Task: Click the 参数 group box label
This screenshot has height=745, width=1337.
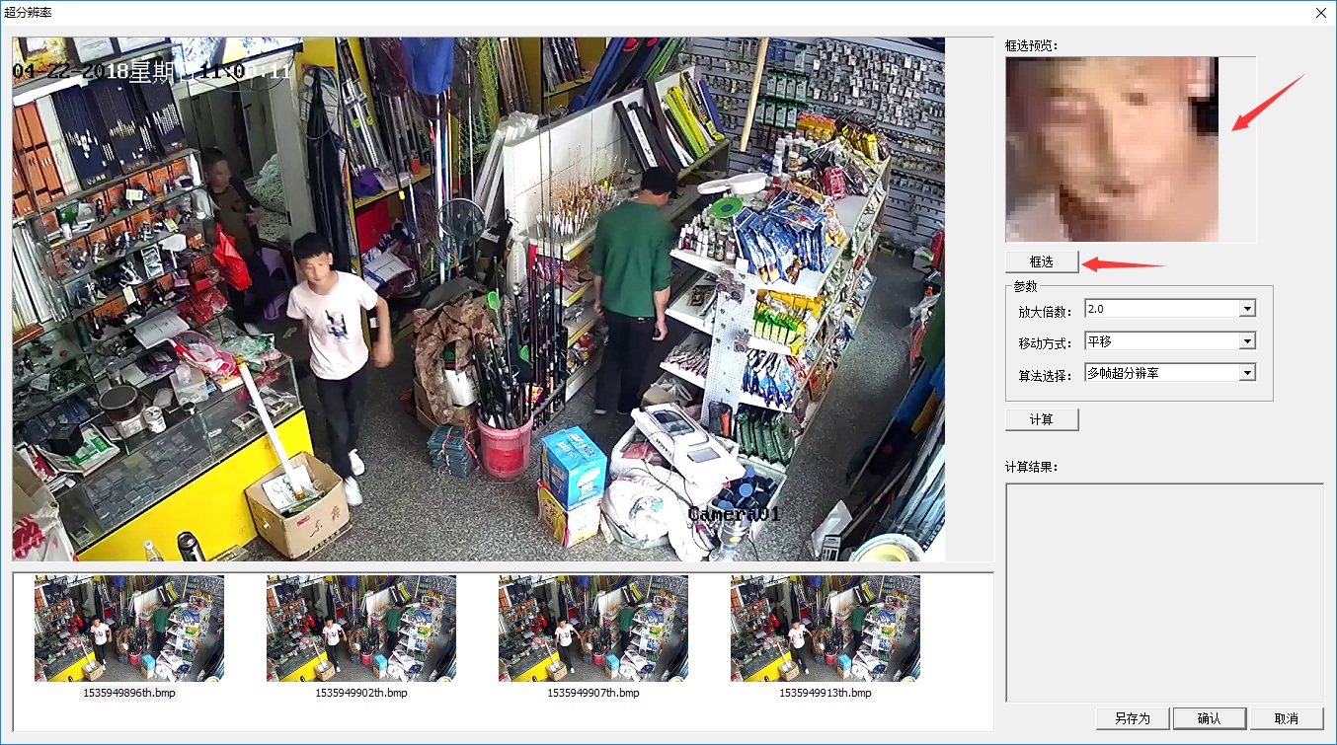Action: [1026, 286]
